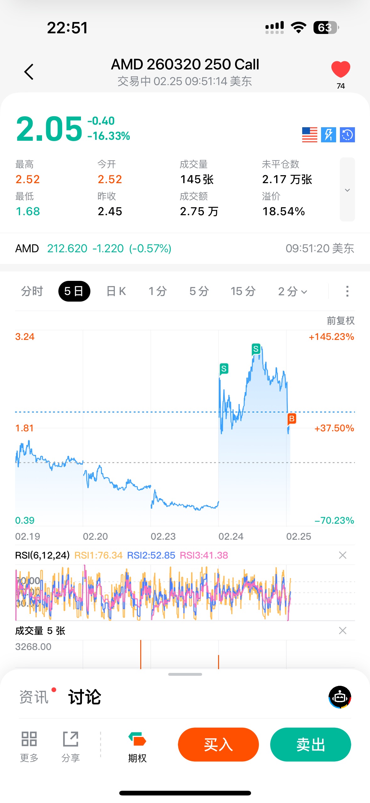The width and height of the screenshot is (370, 803).
Task: Select the 日K chart tab
Action: point(116,291)
